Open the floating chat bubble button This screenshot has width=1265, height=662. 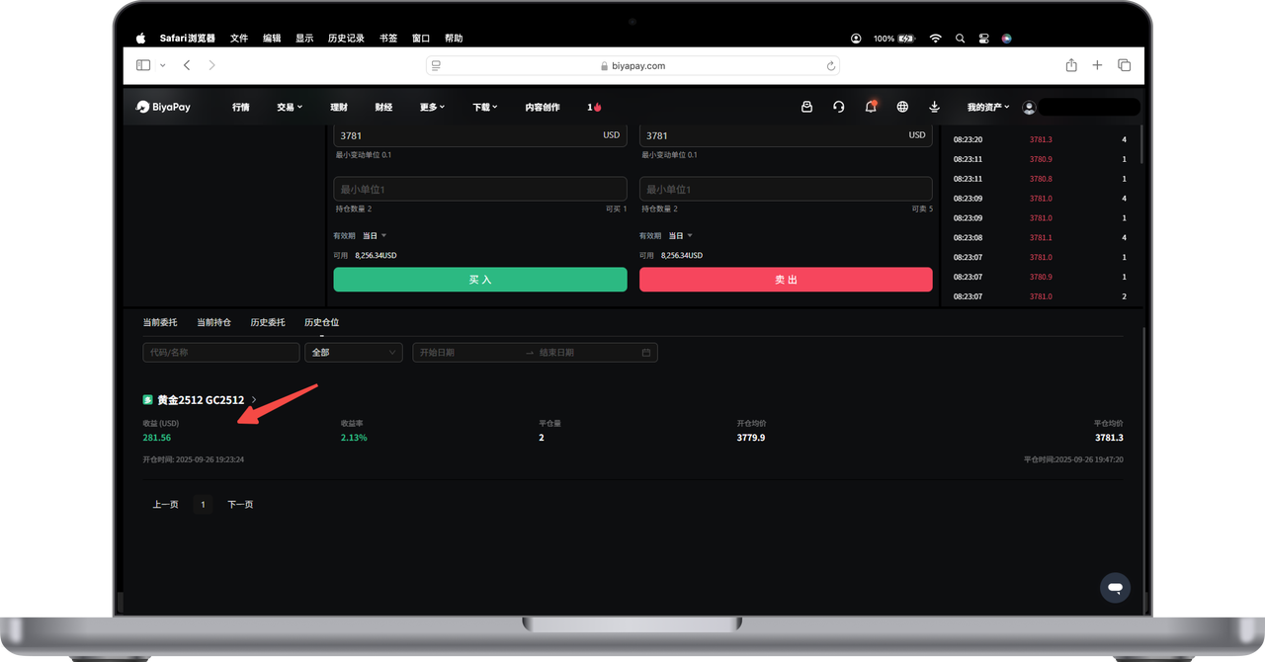1115,587
